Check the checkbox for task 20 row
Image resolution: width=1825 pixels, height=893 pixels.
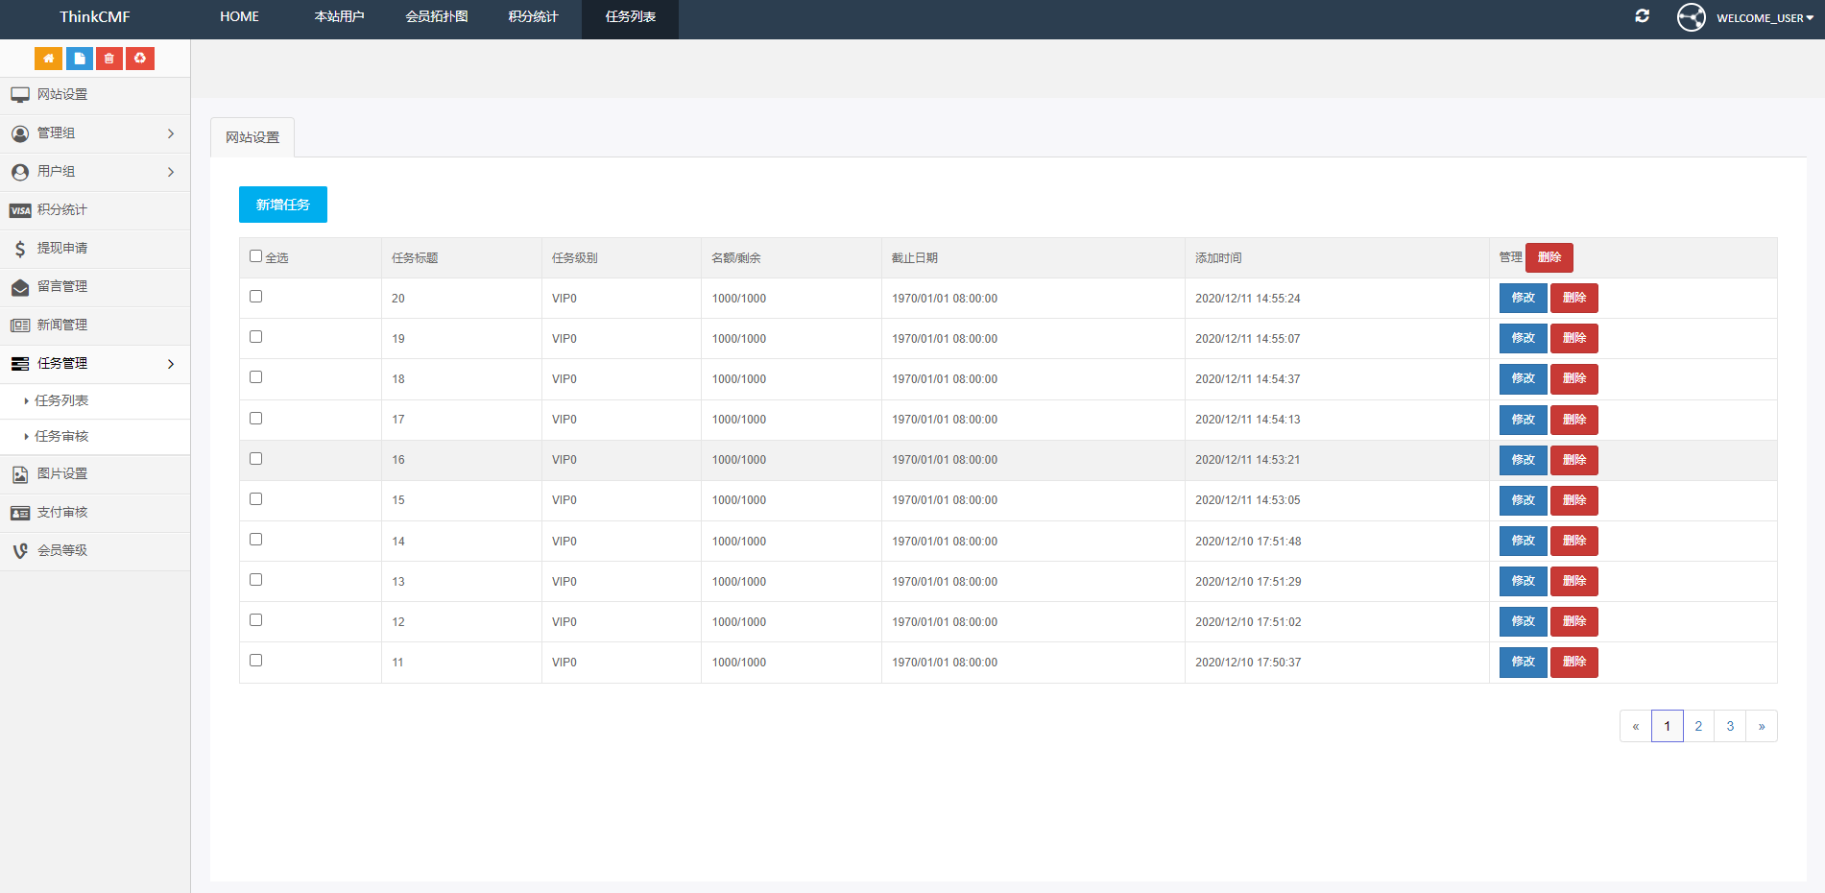click(256, 297)
